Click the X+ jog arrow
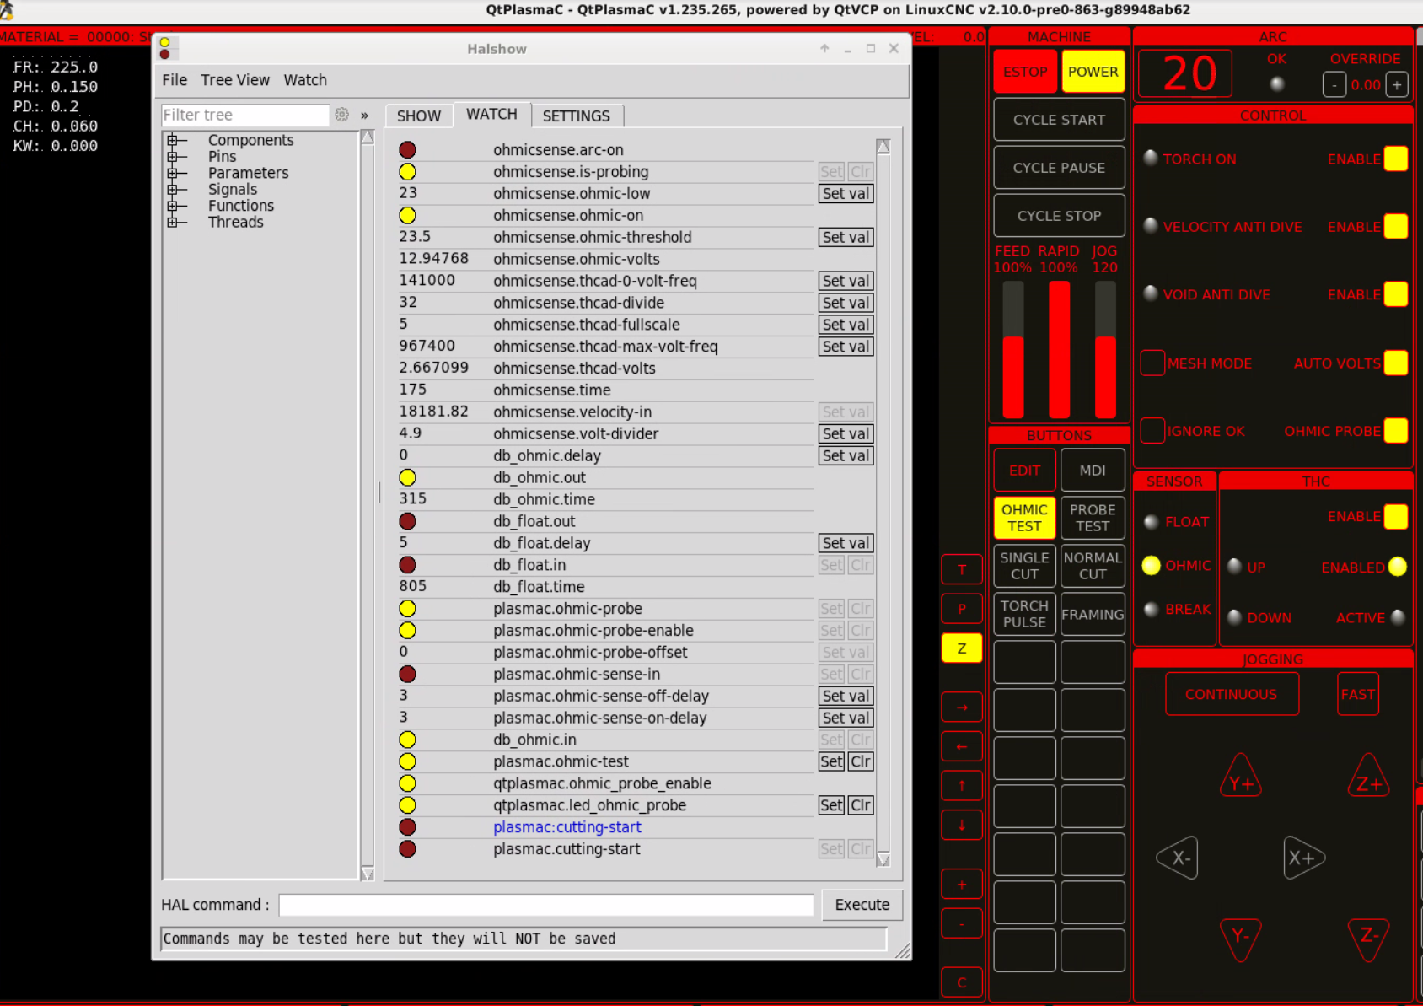Screen dimensions: 1423x1006 pyautogui.click(x=1304, y=858)
